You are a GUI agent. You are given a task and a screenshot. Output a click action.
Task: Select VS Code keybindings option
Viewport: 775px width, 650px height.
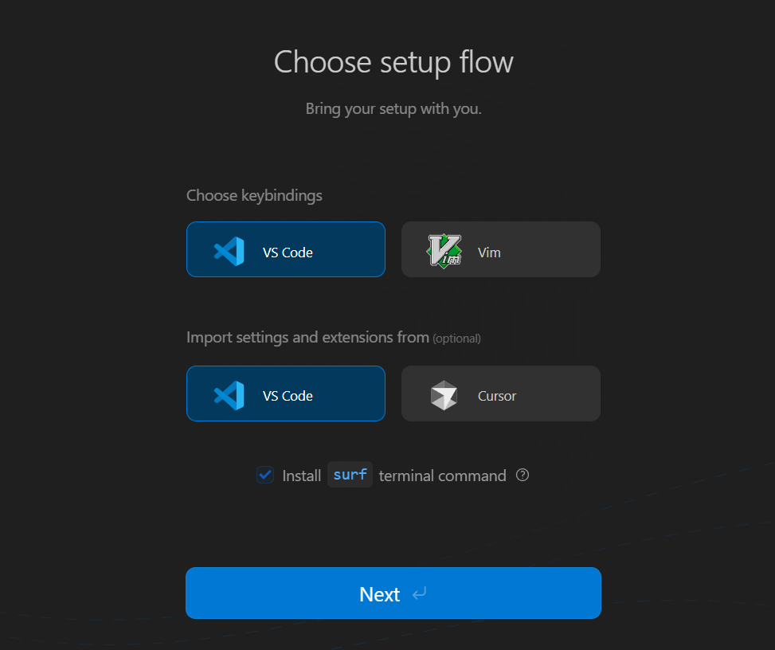coord(286,249)
